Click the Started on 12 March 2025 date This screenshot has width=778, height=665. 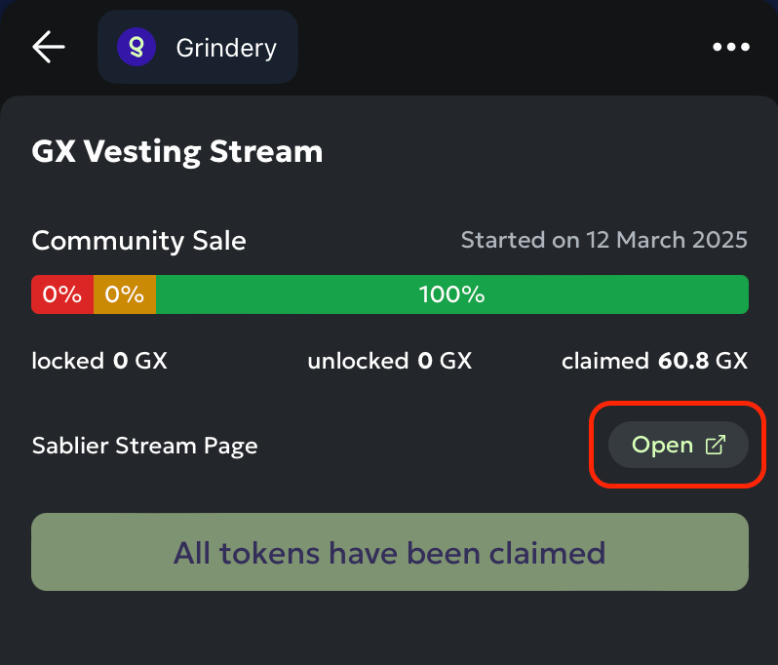tap(603, 240)
